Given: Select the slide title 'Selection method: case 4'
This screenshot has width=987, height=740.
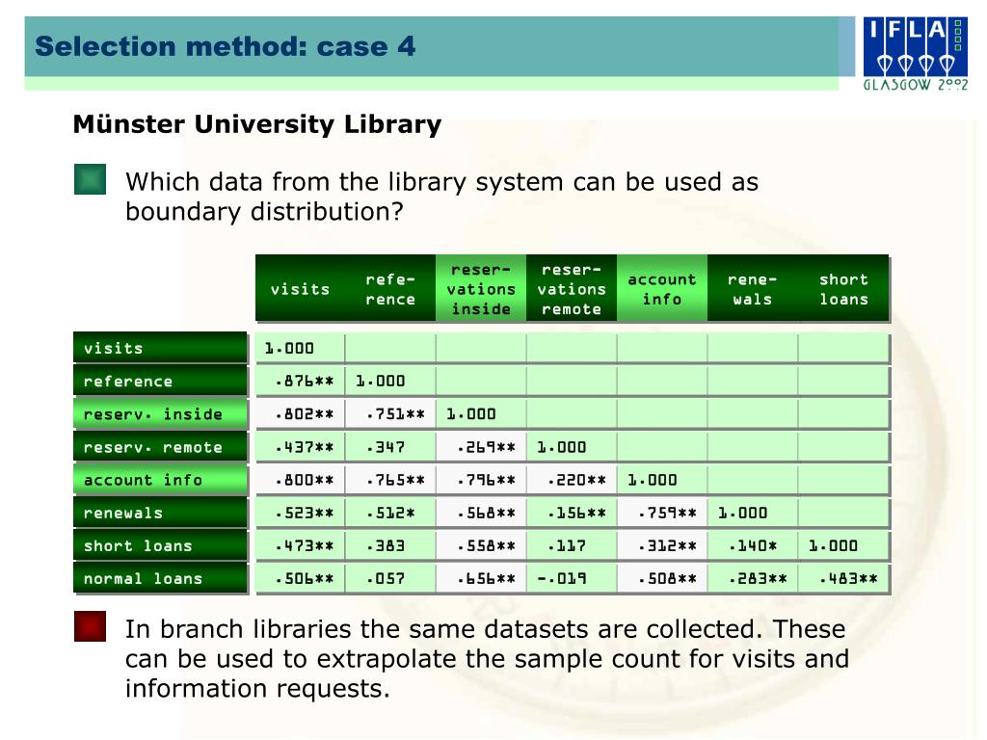Looking at the screenshot, I should (225, 46).
